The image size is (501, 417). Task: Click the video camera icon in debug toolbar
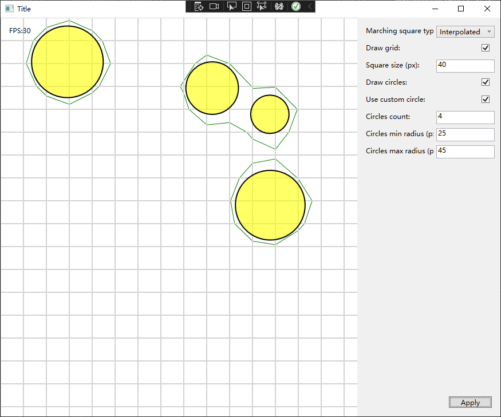(214, 6)
